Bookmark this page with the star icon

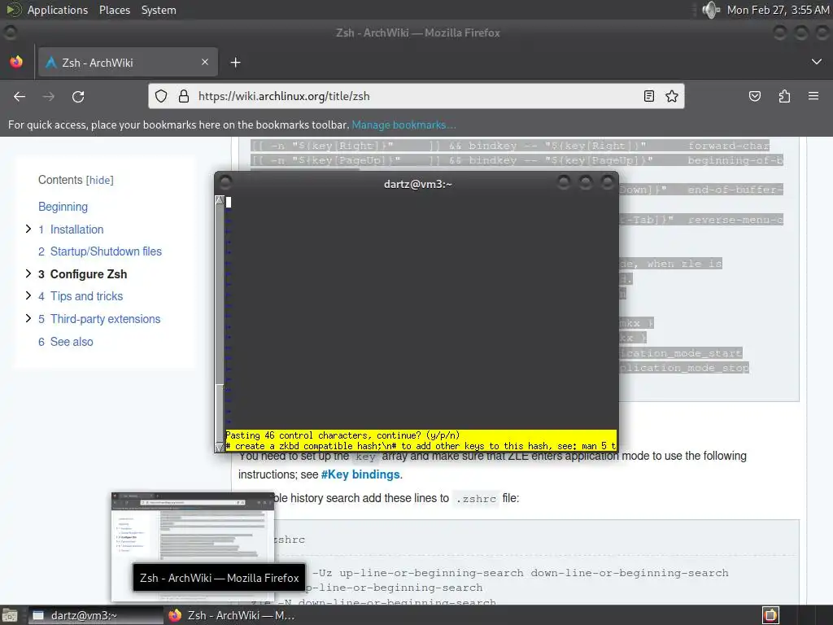click(672, 96)
